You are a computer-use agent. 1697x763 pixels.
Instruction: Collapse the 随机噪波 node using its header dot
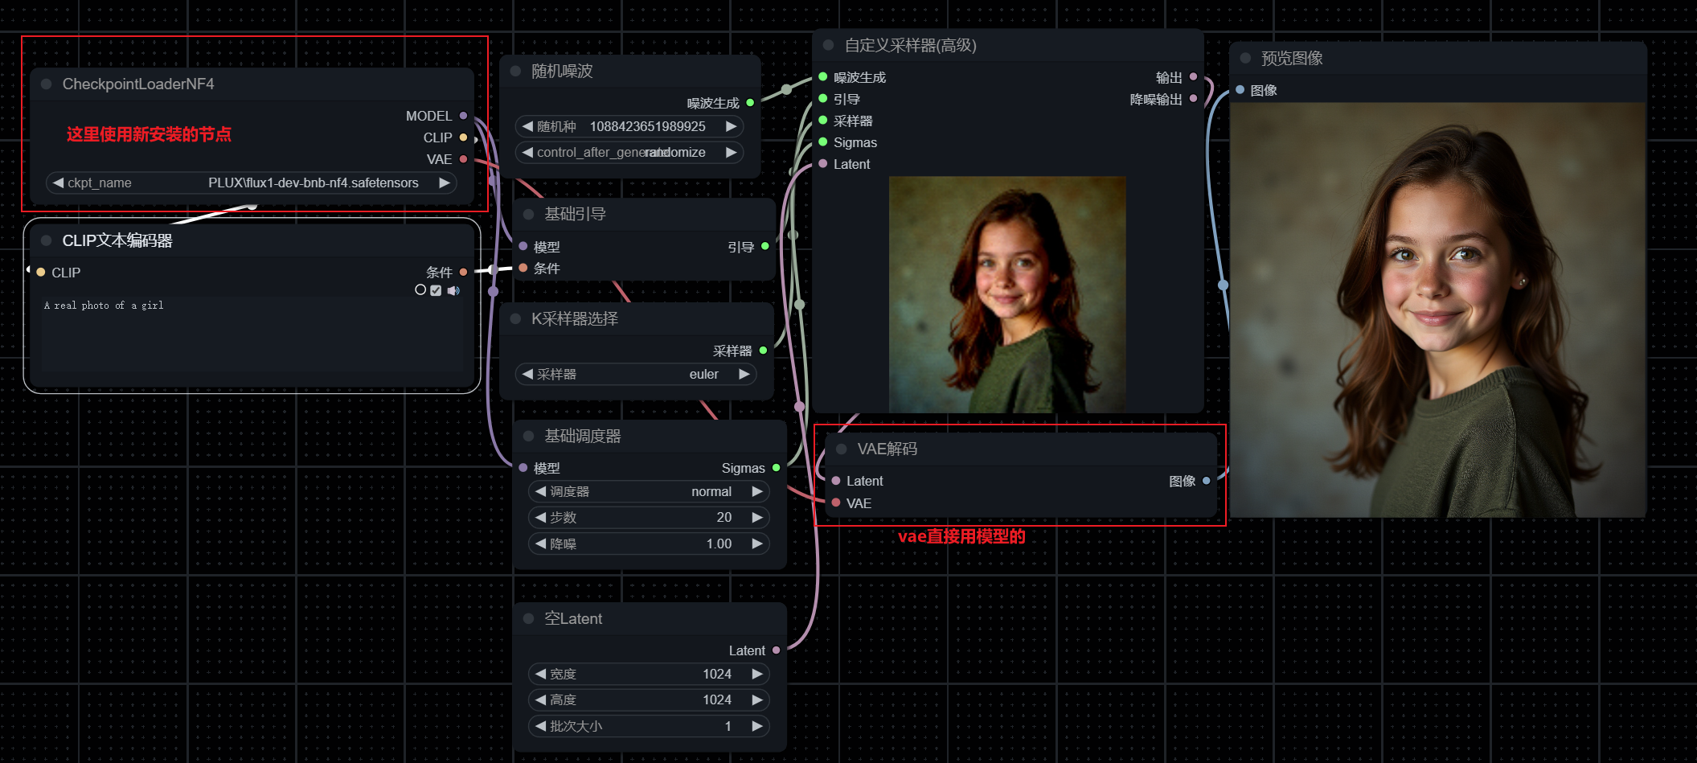[515, 72]
